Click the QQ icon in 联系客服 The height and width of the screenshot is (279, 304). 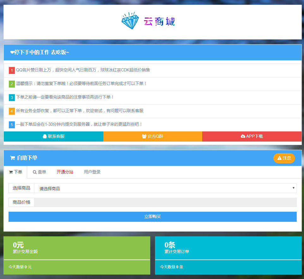(45, 136)
